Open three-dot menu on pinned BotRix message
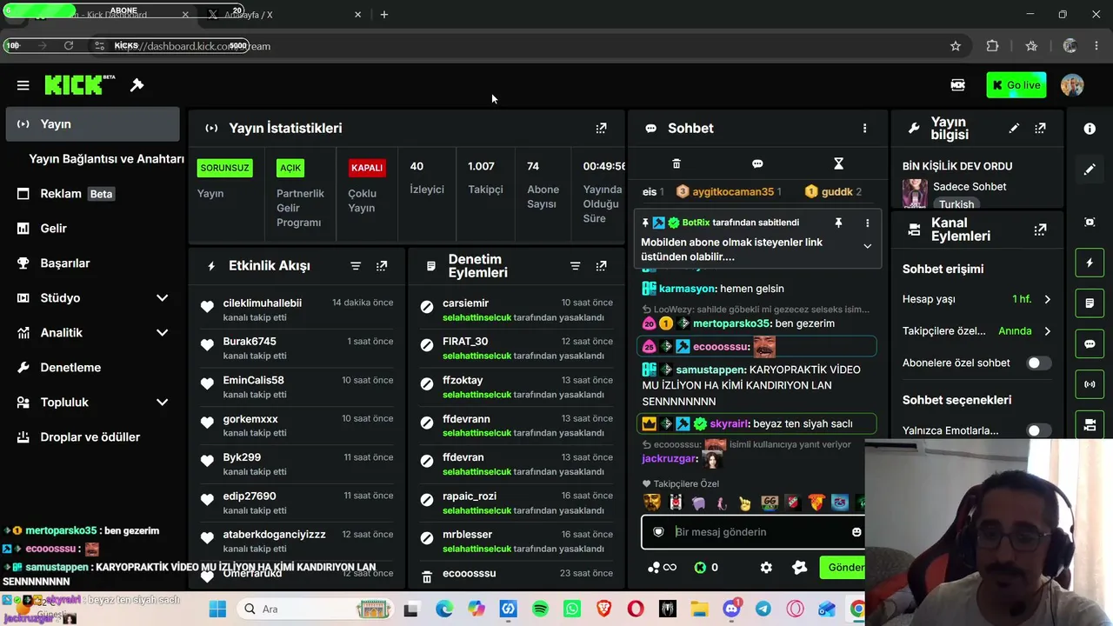The width and height of the screenshot is (1113, 626). click(x=867, y=223)
